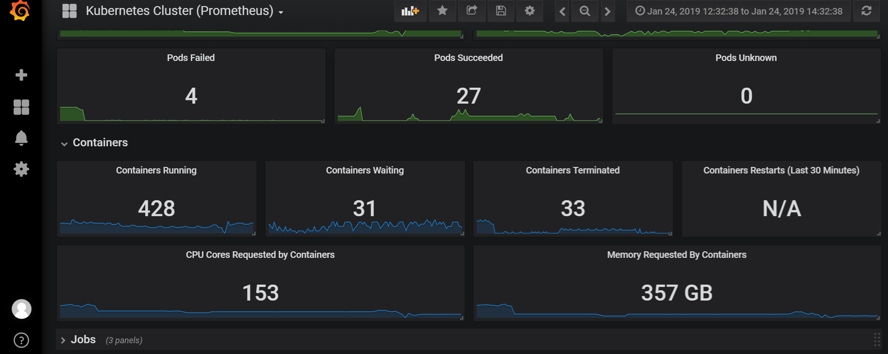This screenshot has height=354, width=888.
Task: Open the Create plus menu in sidebar
Action: point(21,75)
